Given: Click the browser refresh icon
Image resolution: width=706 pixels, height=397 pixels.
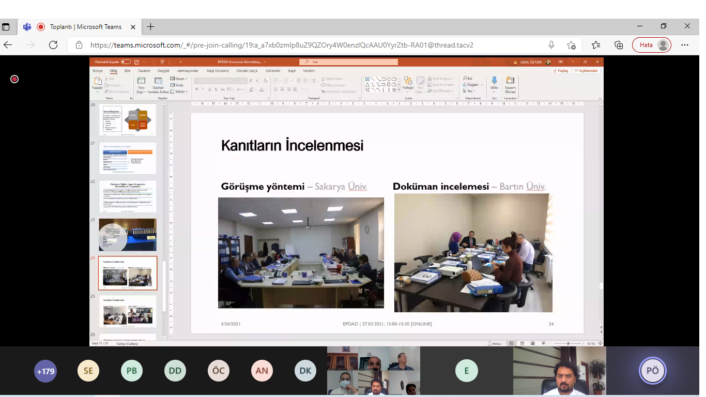Looking at the screenshot, I should [53, 45].
